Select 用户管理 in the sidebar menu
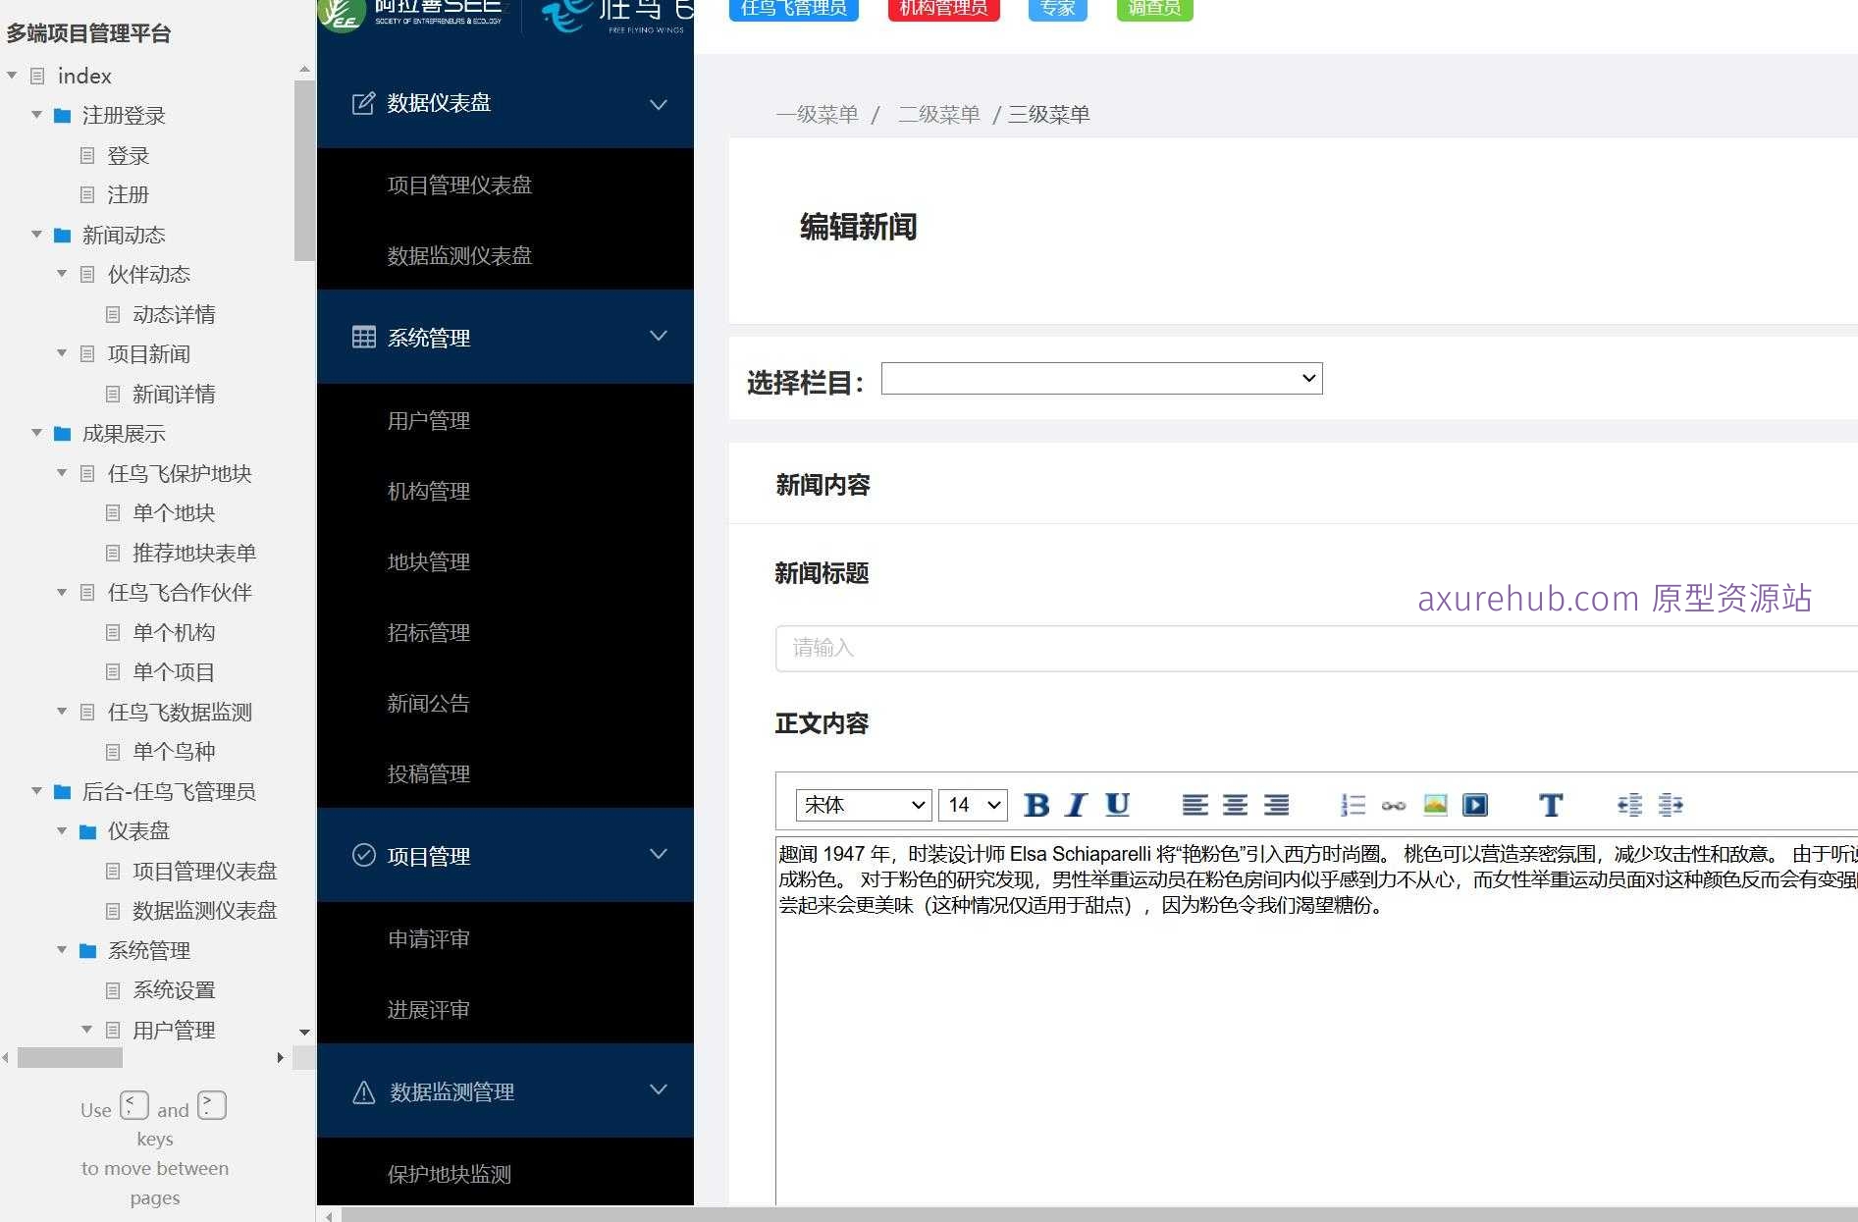 tap(428, 420)
